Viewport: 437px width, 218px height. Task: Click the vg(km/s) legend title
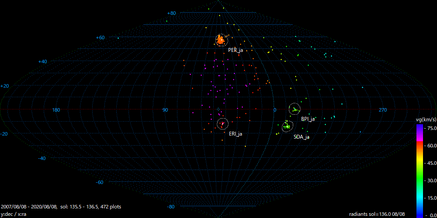pos(425,119)
